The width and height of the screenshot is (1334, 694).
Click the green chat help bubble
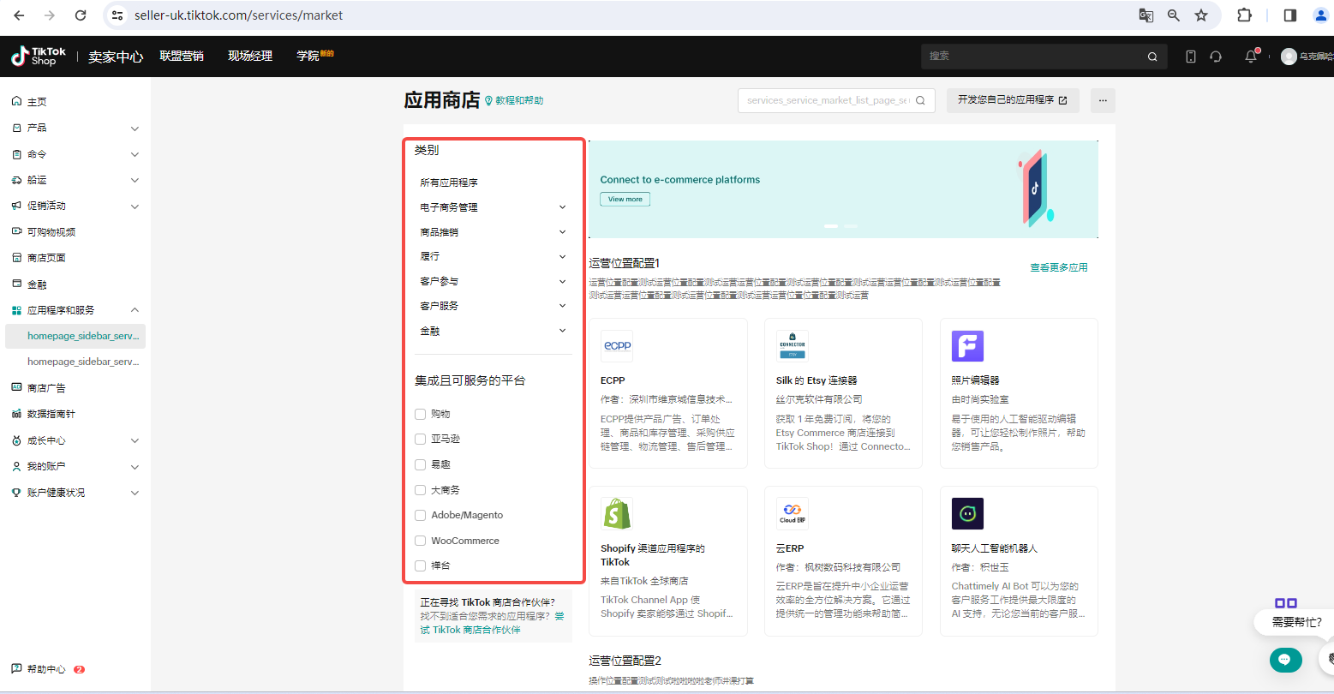point(1285,660)
